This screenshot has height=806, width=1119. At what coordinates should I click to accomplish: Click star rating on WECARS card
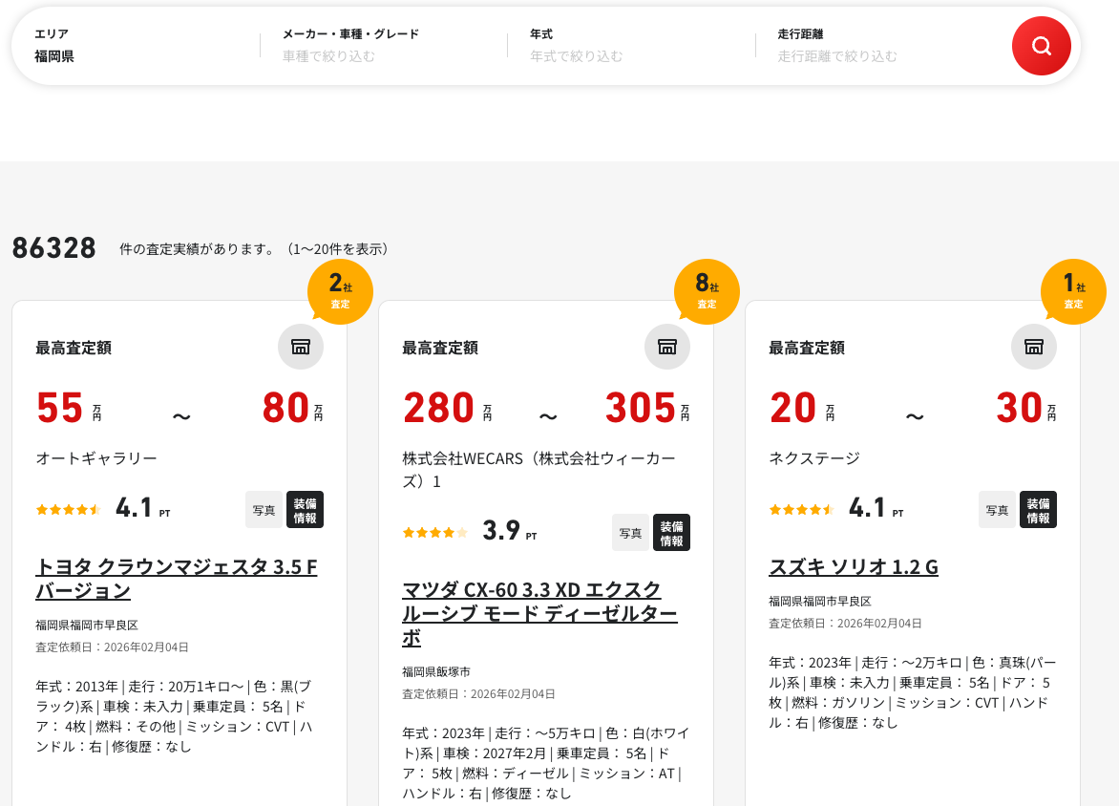pyautogui.click(x=434, y=532)
